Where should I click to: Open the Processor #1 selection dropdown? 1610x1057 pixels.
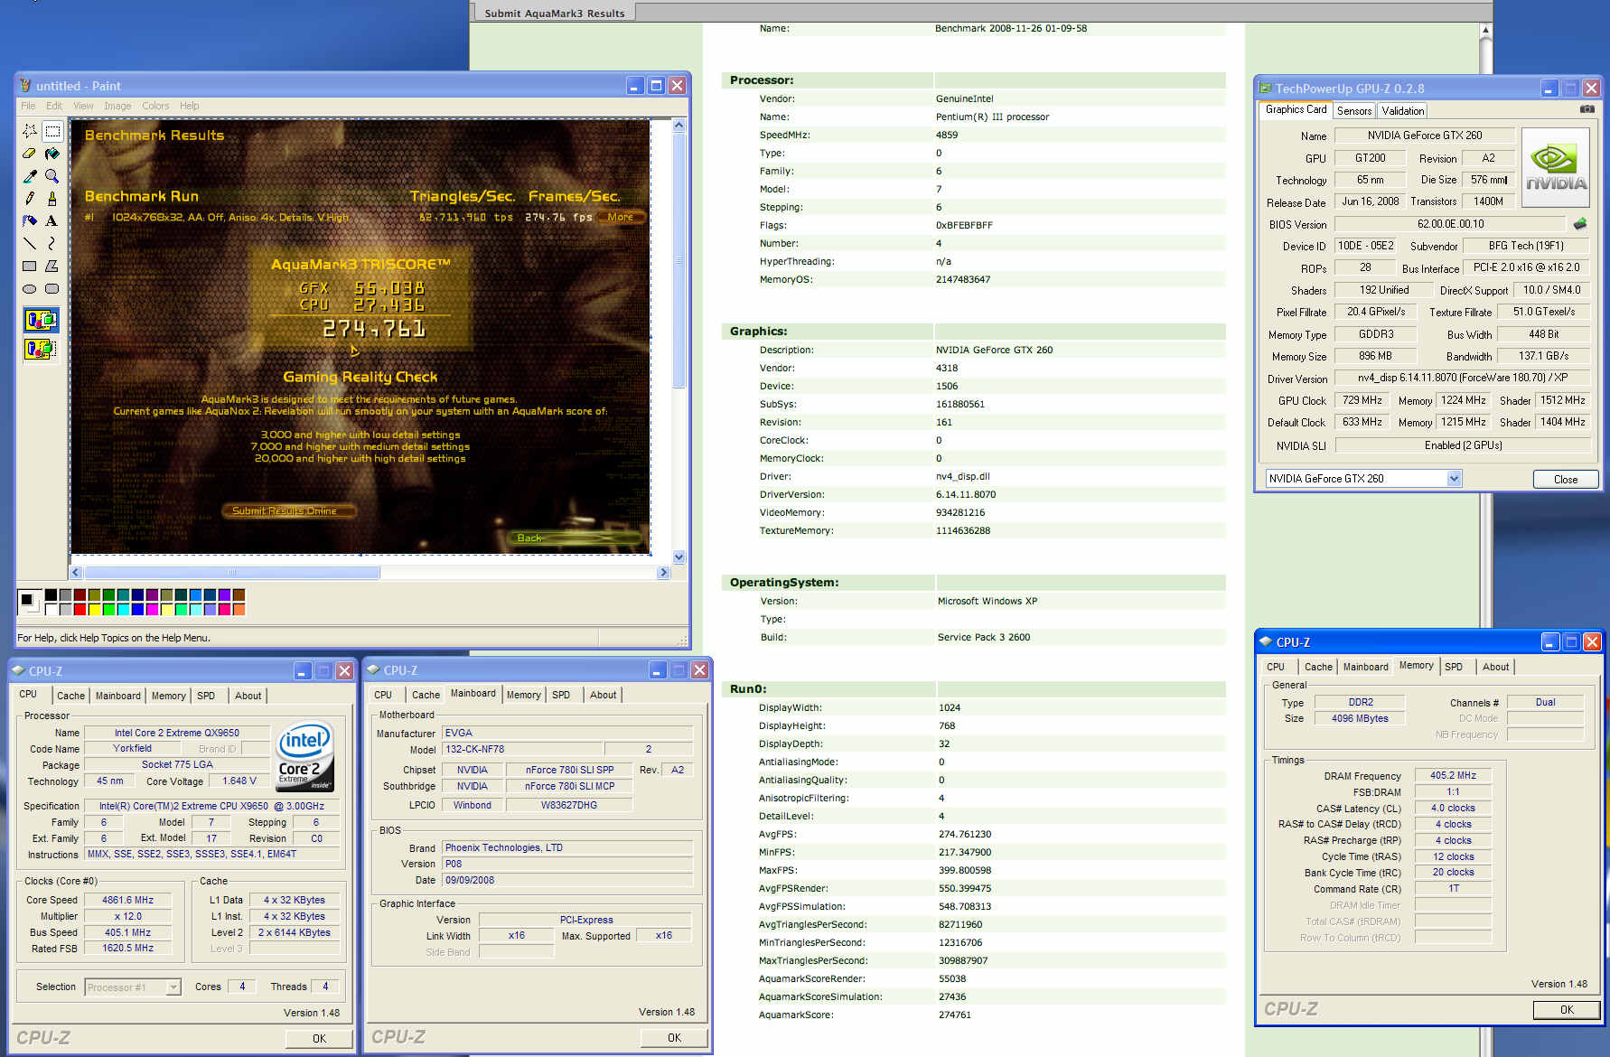point(173,987)
